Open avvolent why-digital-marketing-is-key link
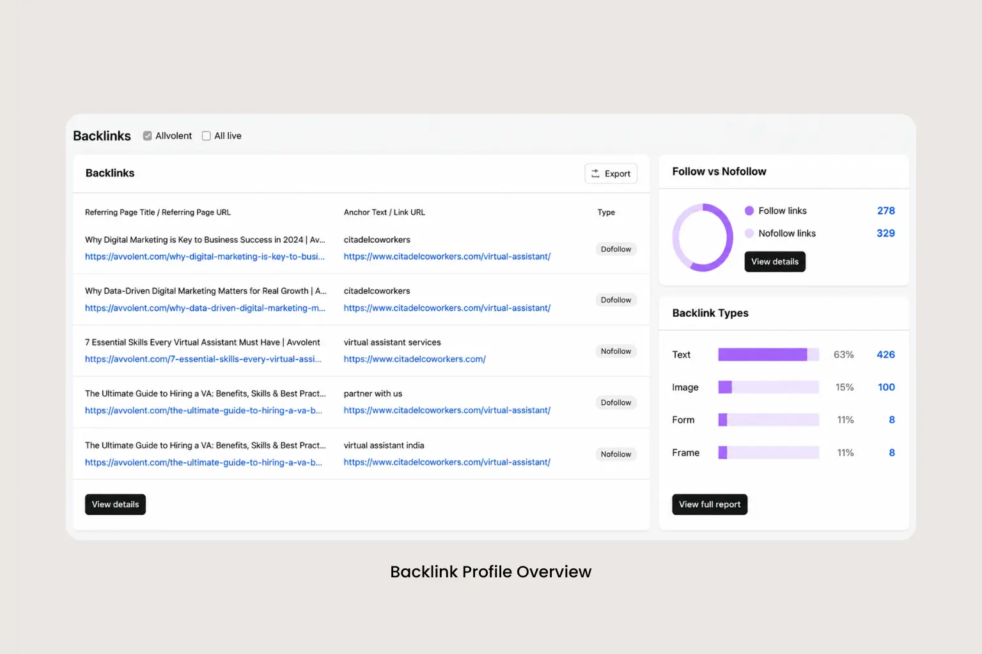982x654 pixels. click(x=205, y=257)
